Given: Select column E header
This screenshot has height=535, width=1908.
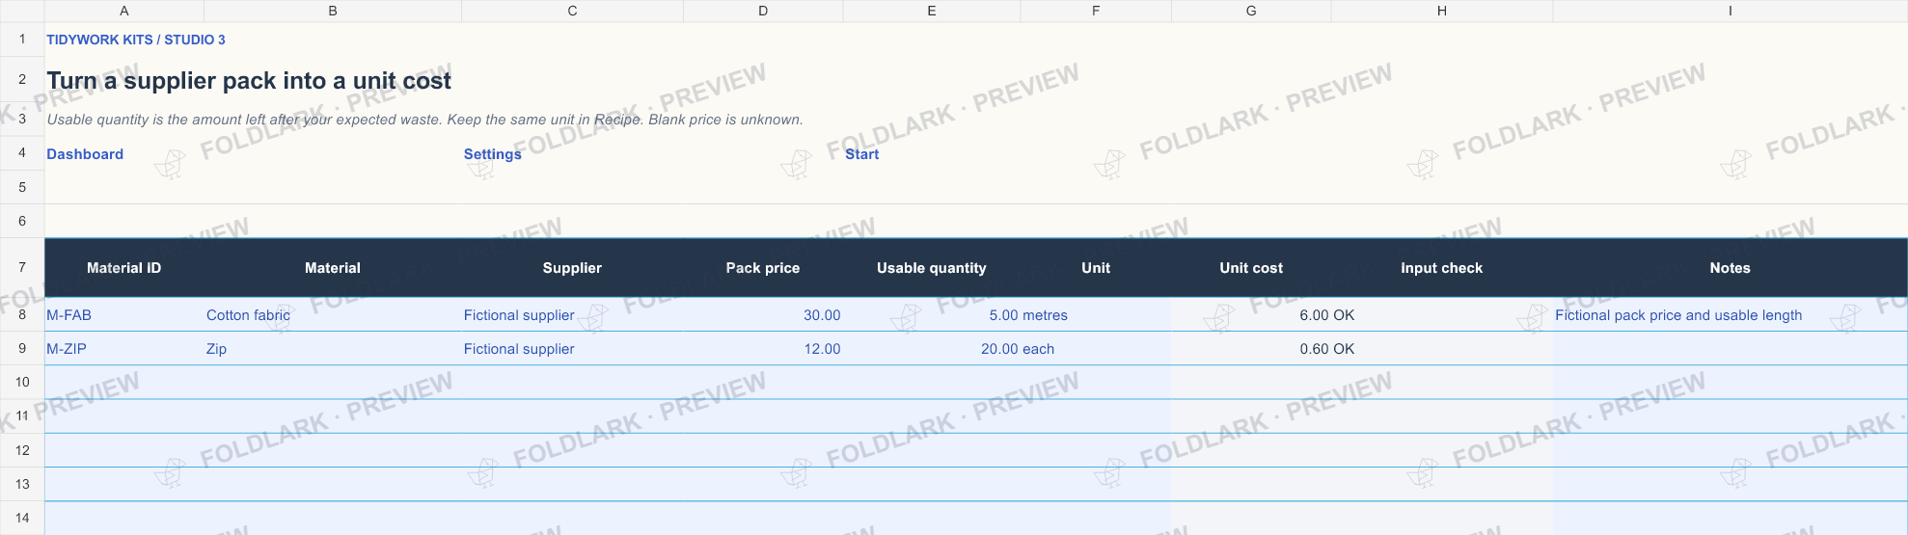Looking at the screenshot, I should pos(932,11).
